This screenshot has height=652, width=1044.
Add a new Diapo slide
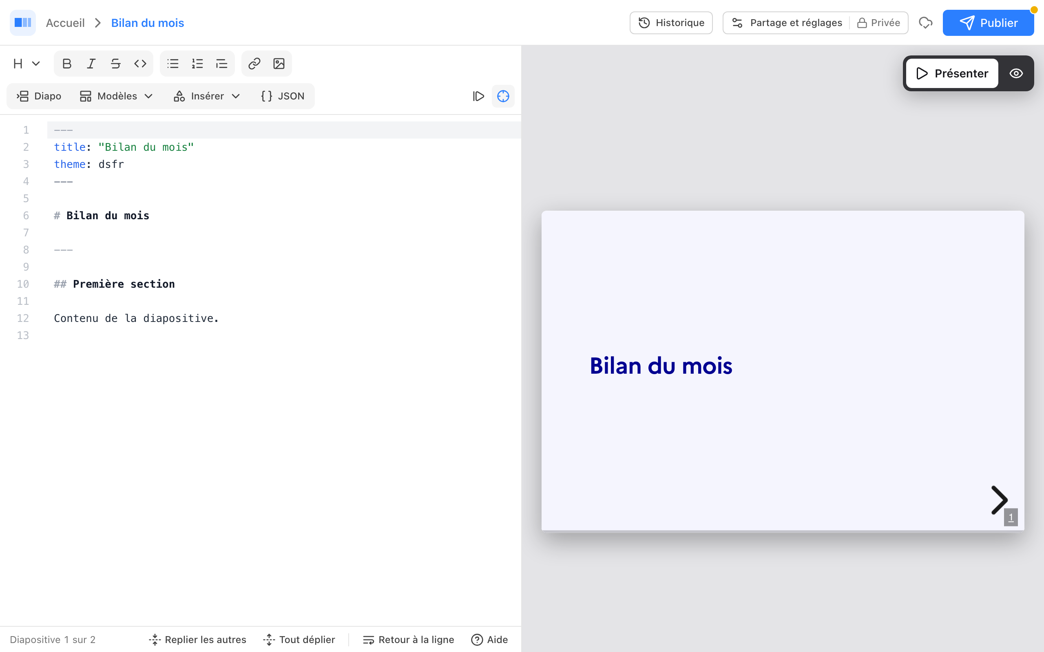click(39, 96)
